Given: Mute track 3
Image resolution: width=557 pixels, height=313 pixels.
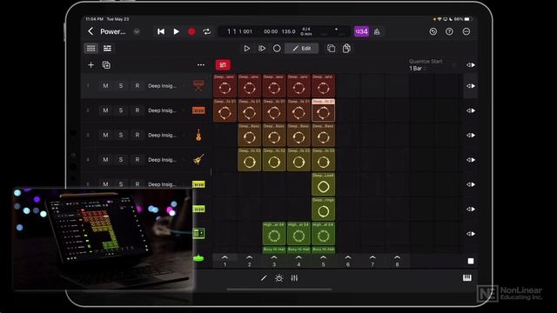Looking at the screenshot, I should (x=105, y=136).
